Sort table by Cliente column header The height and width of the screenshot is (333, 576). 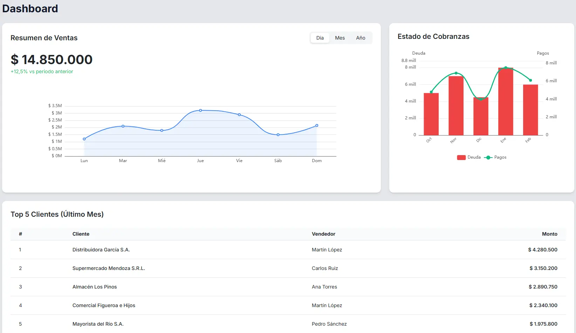point(81,234)
